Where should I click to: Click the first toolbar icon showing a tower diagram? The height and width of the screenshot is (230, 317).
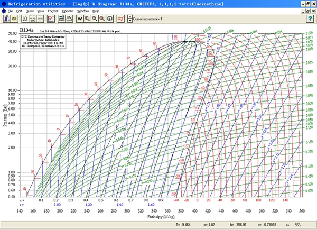[7, 19]
